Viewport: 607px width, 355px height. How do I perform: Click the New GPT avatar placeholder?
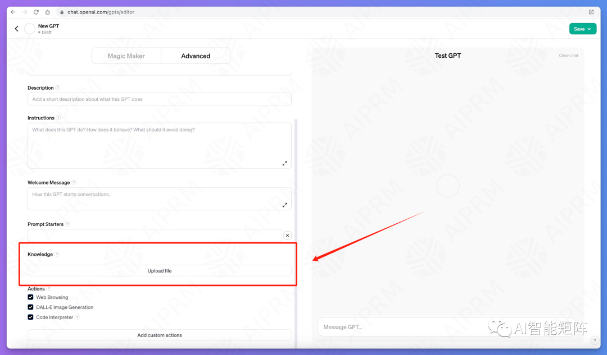[30, 29]
